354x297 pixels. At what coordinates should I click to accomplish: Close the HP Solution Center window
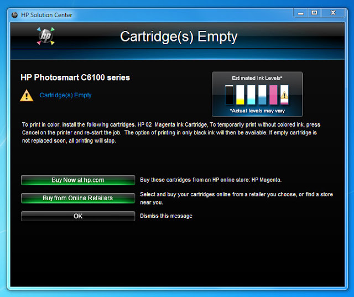[333, 13]
